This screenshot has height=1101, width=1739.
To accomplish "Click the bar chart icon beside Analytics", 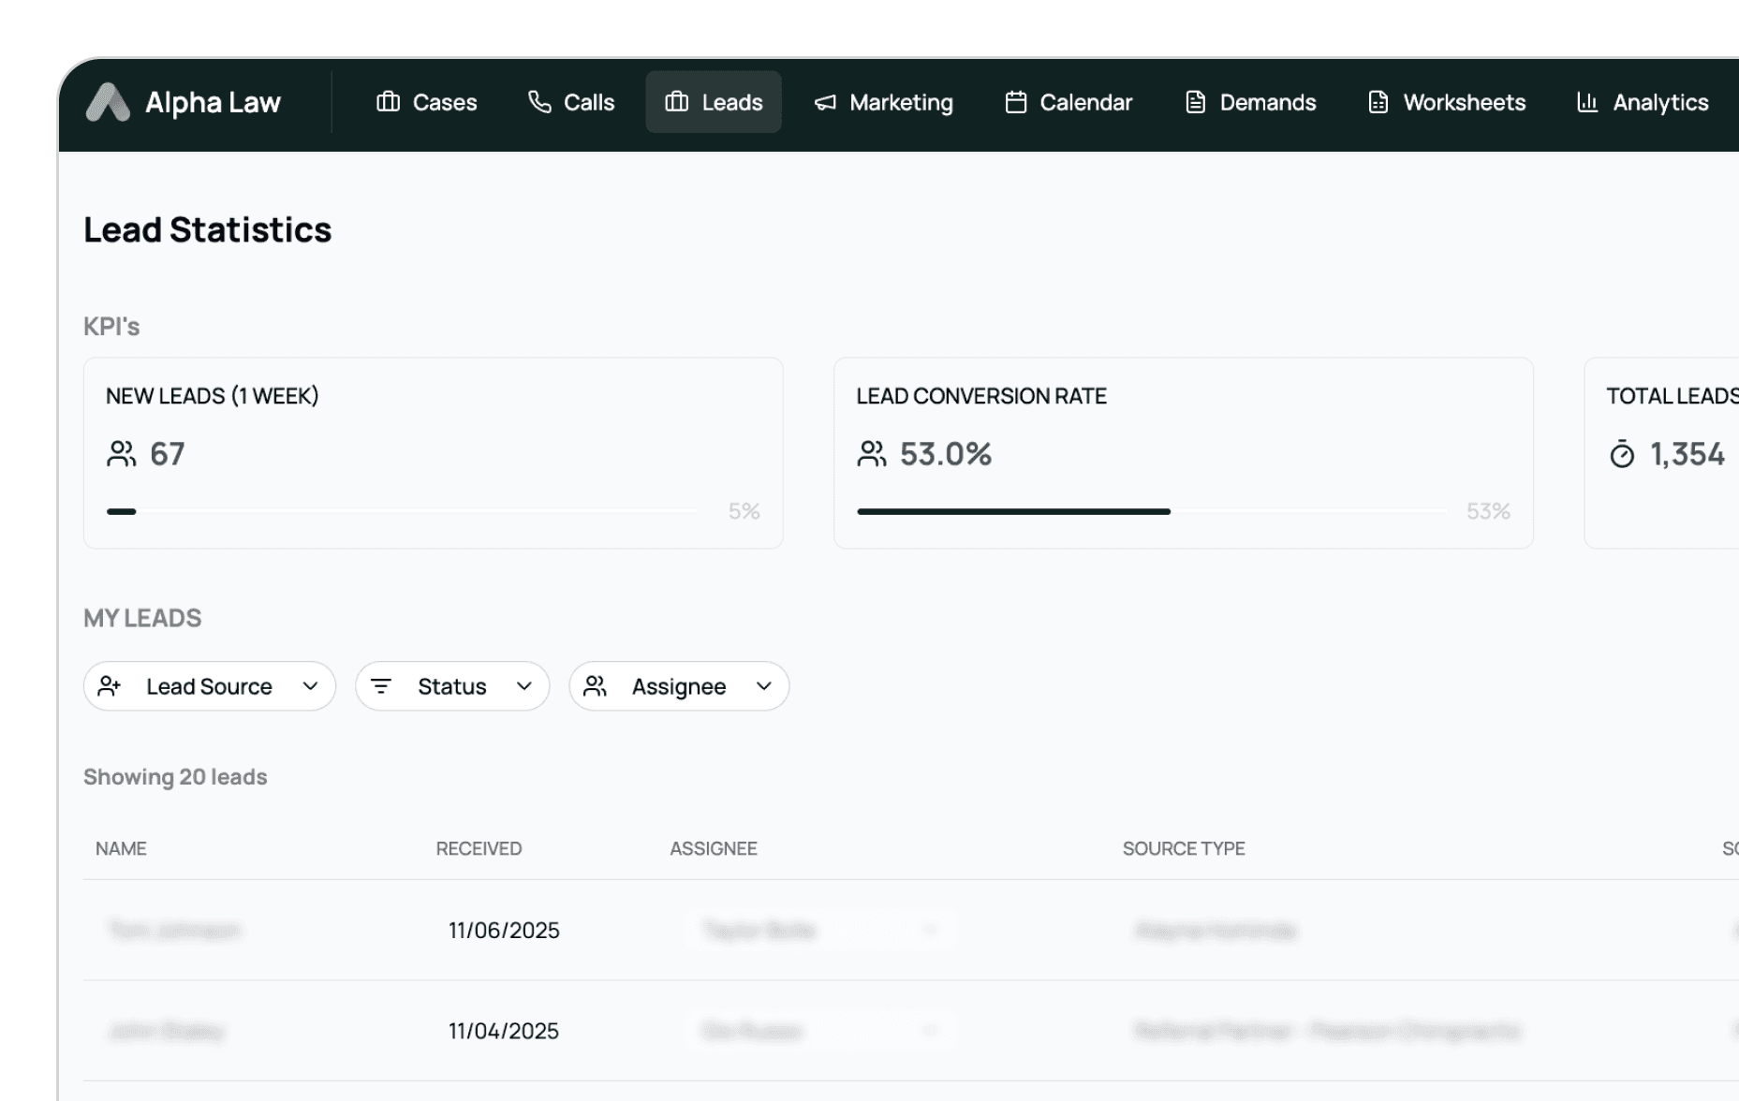I will click(1587, 102).
